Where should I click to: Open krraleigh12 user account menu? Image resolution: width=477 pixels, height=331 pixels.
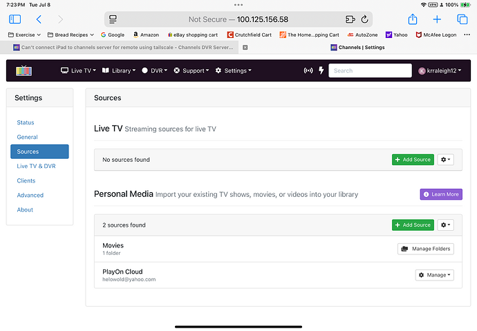tap(440, 70)
